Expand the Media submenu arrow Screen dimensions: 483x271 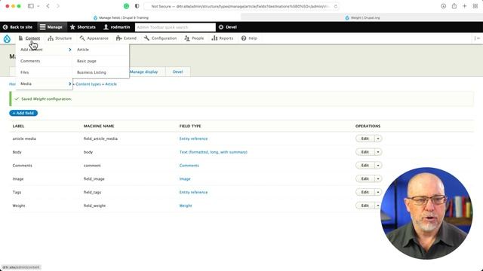[x=70, y=84]
